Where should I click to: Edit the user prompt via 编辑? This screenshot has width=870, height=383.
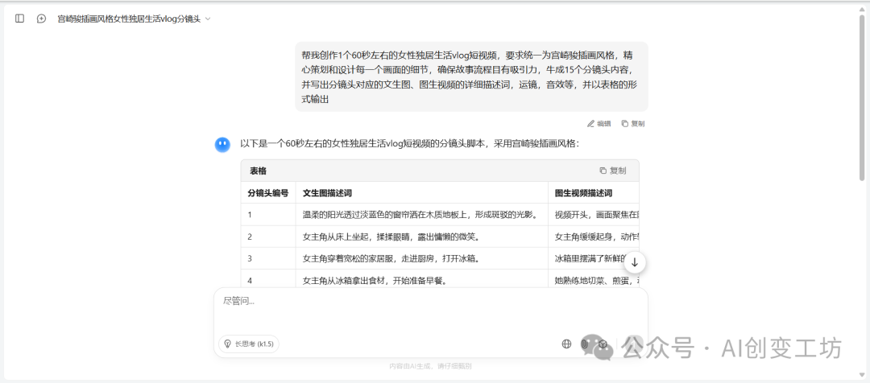(599, 124)
